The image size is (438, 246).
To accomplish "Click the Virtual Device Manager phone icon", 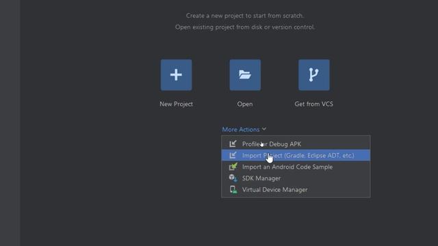I will [233, 190].
